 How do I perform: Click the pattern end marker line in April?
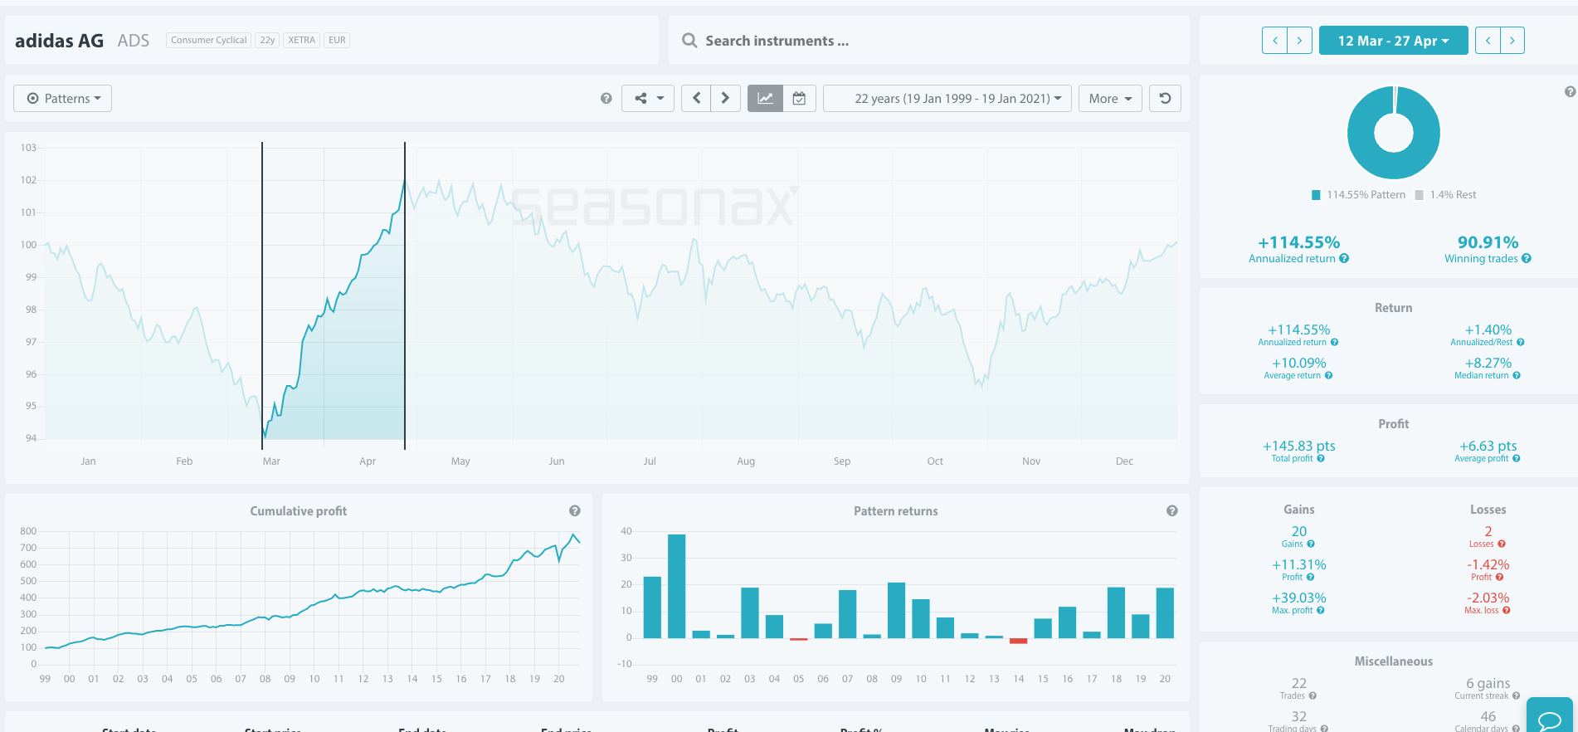coord(405,295)
